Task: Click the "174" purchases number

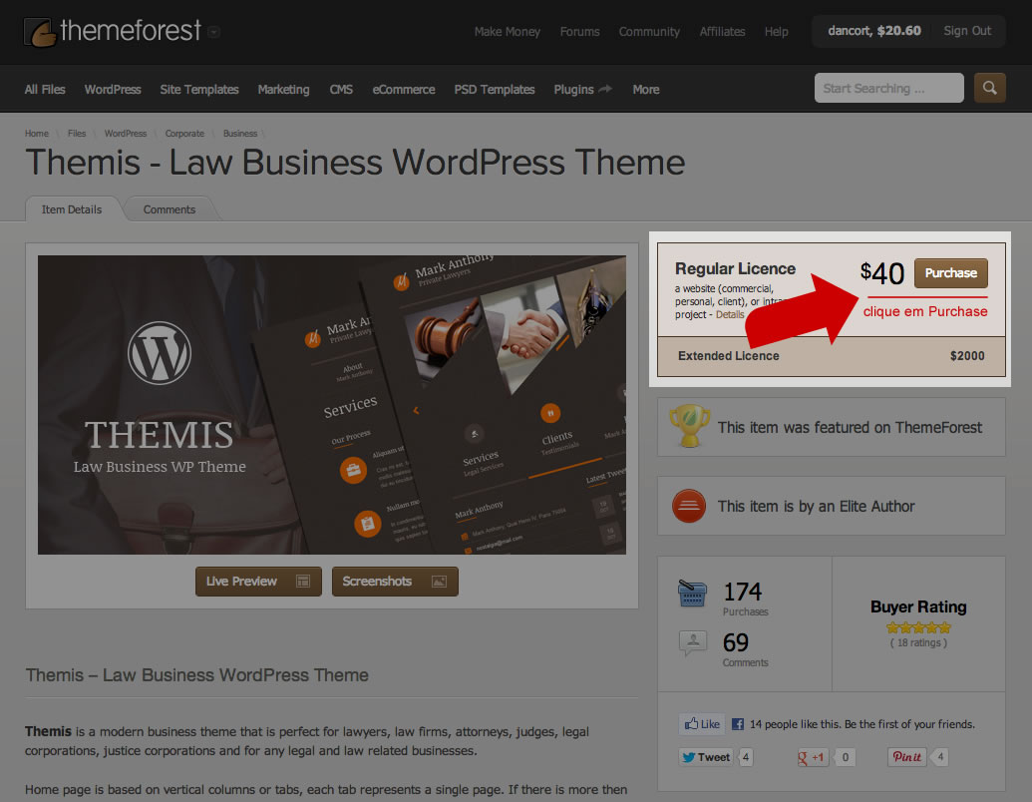Action: (743, 592)
